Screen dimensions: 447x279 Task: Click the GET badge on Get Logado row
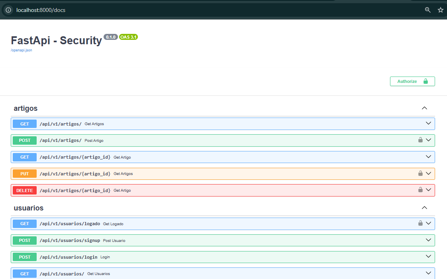[x=25, y=224]
